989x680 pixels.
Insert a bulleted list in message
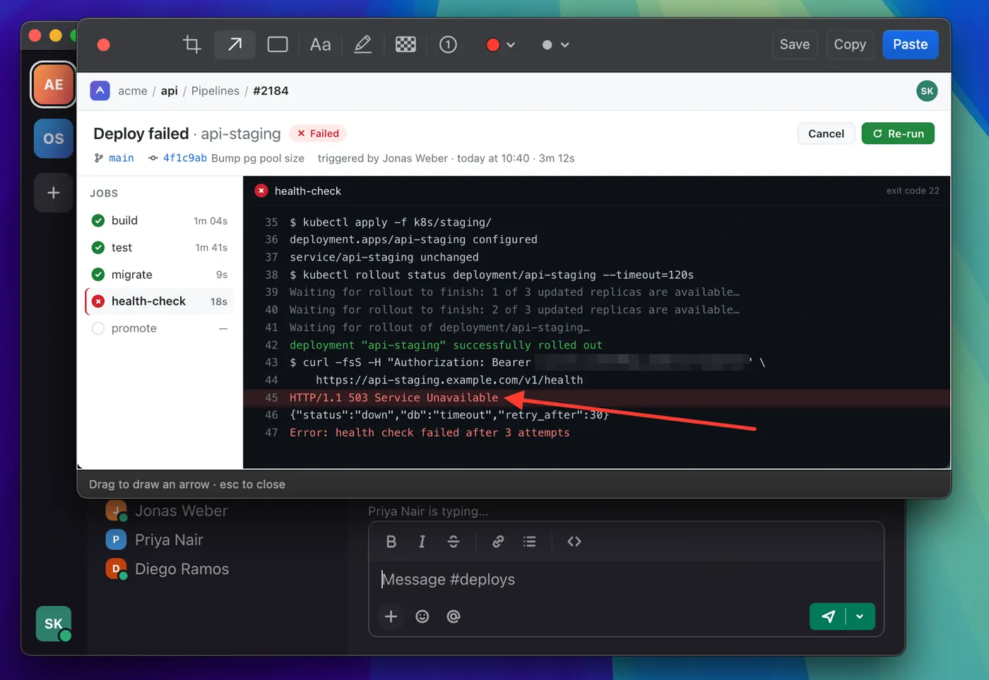click(x=529, y=542)
